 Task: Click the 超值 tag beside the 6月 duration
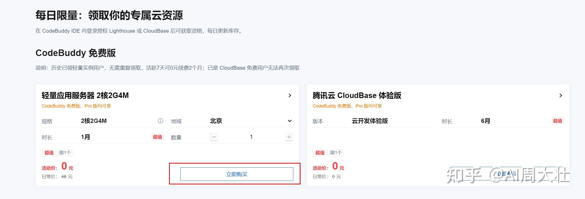point(557,121)
